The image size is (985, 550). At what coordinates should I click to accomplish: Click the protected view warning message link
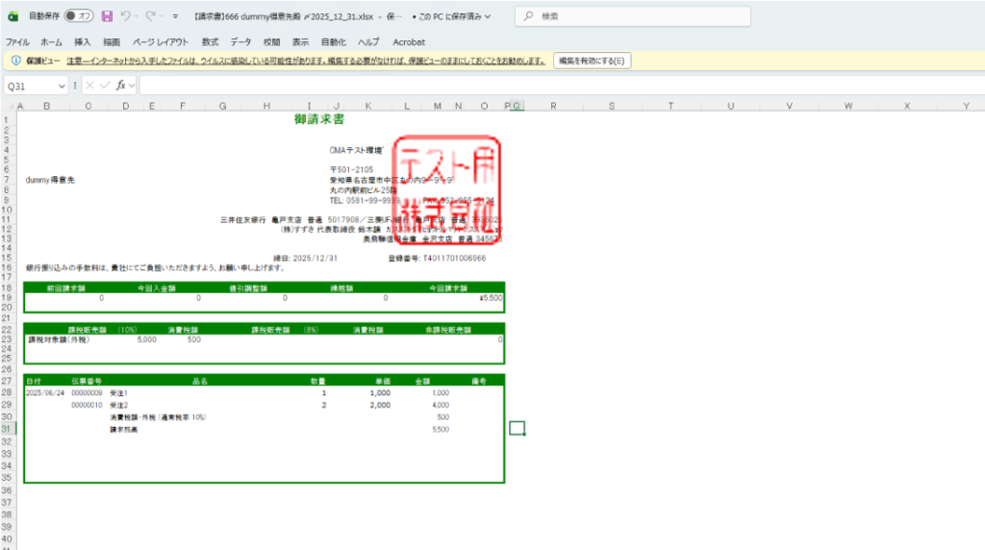click(306, 61)
